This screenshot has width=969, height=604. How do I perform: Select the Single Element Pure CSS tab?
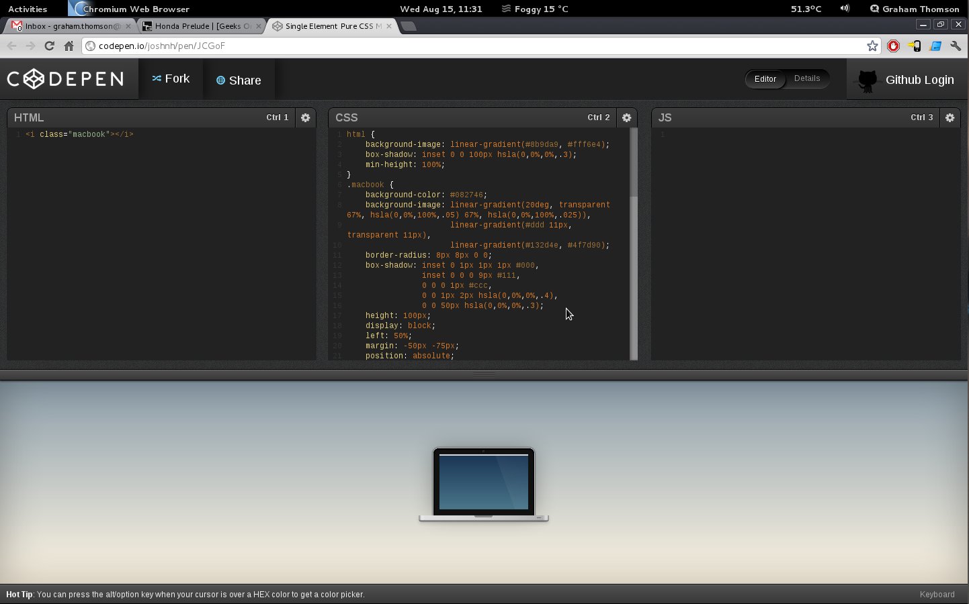331,26
